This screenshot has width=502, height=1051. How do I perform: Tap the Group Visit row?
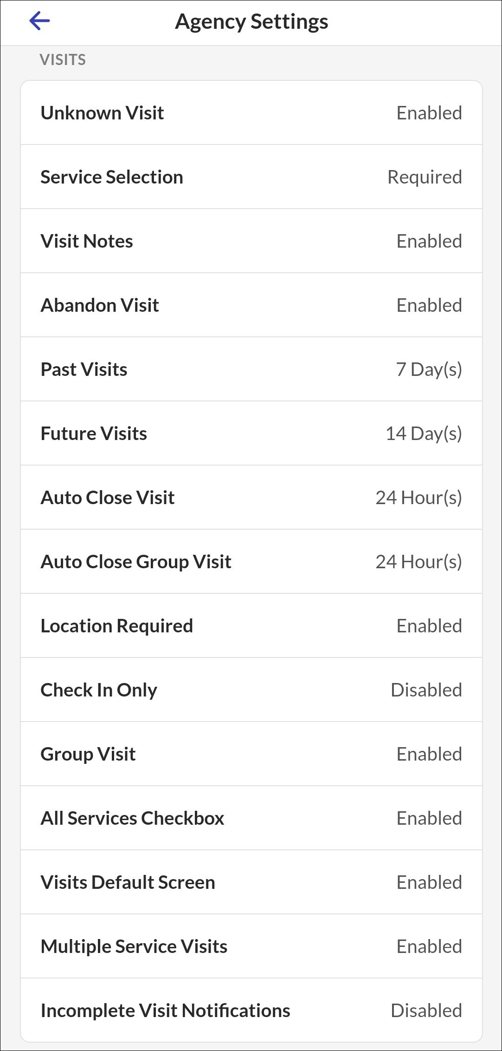(x=251, y=754)
